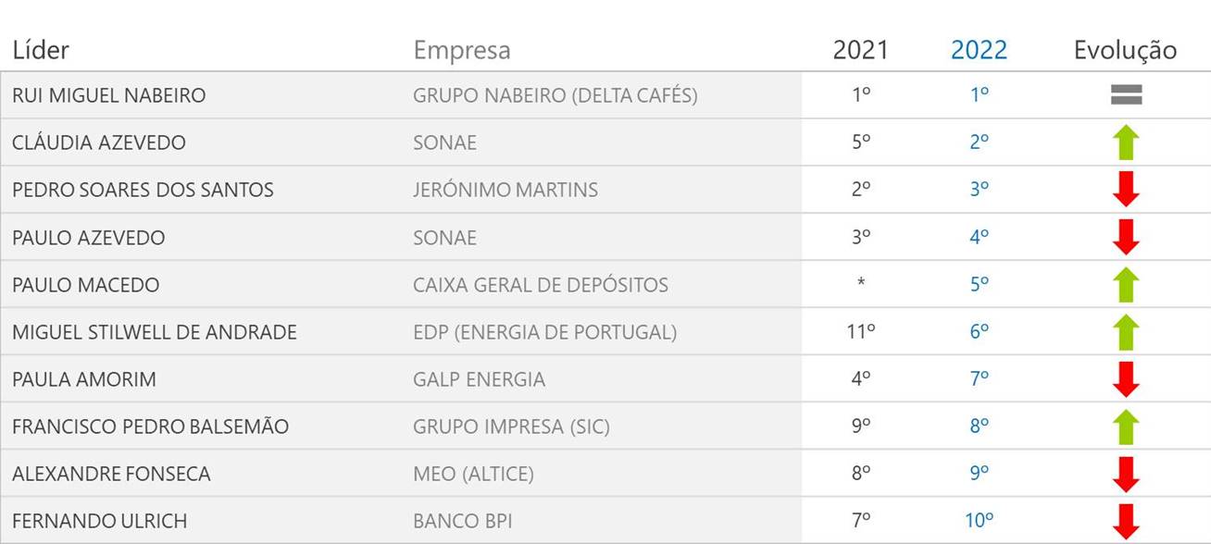The width and height of the screenshot is (1211, 544).
Task: Click the Evolução column header
Action: point(1125,50)
